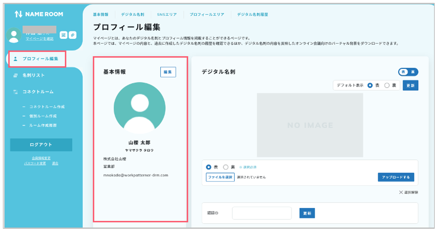
Task: Click the アップロードする button
Action: click(x=396, y=177)
